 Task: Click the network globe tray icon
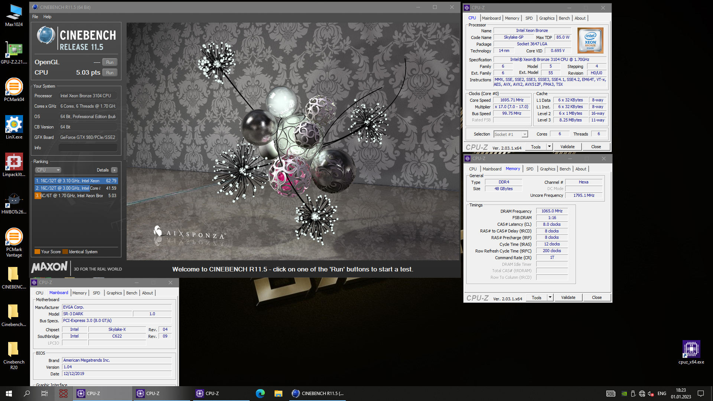pos(642,394)
